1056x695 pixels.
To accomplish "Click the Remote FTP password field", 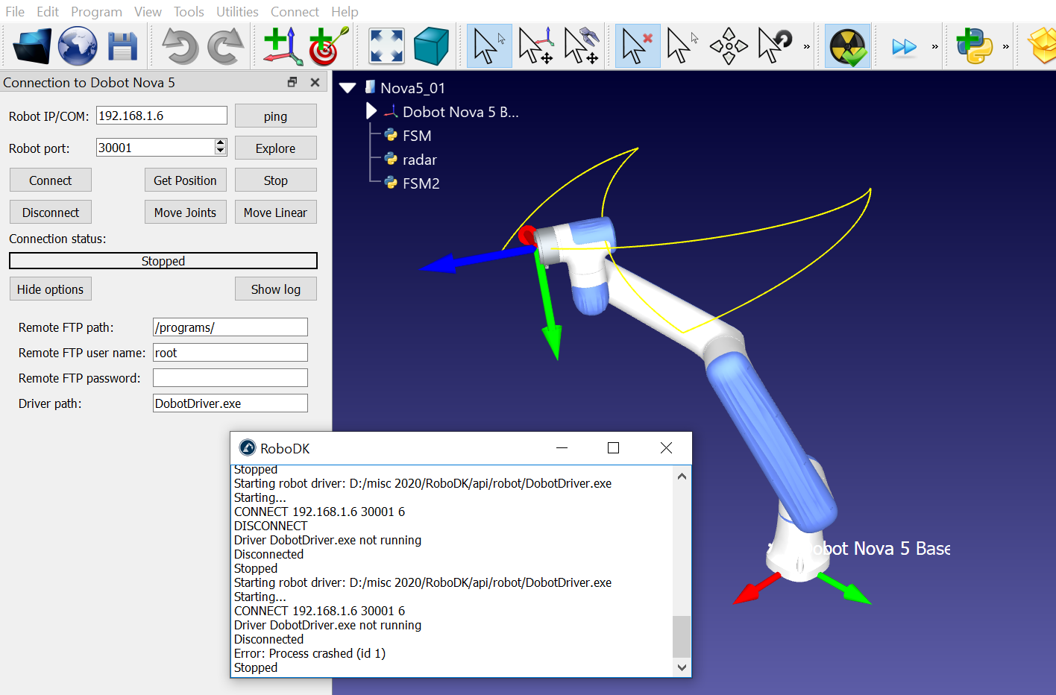I will pyautogui.click(x=230, y=378).
